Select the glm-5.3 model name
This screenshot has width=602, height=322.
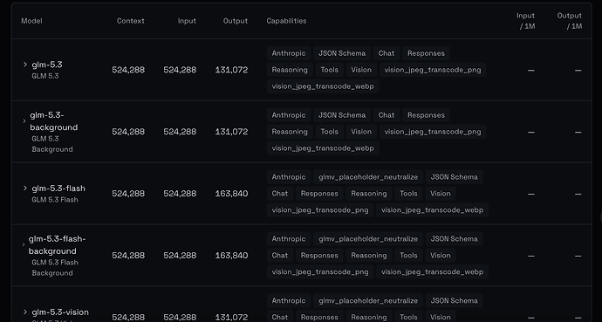click(x=47, y=65)
